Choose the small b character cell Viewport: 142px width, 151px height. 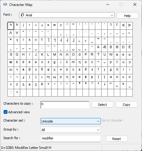tap(17, 63)
